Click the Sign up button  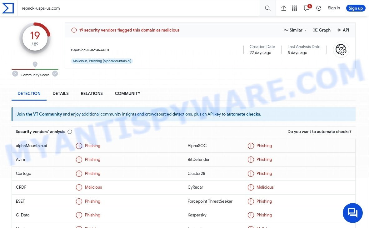tap(356, 8)
